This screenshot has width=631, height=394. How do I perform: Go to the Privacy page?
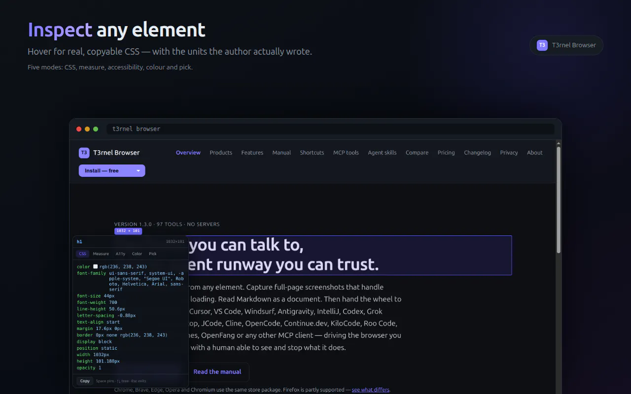509,153
